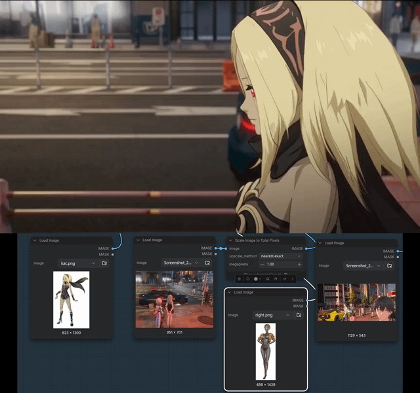The image size is (420, 393).
Task: Open the three-dots more options menu
Action: (292, 279)
